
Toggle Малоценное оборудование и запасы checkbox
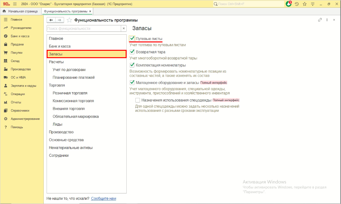click(132, 83)
